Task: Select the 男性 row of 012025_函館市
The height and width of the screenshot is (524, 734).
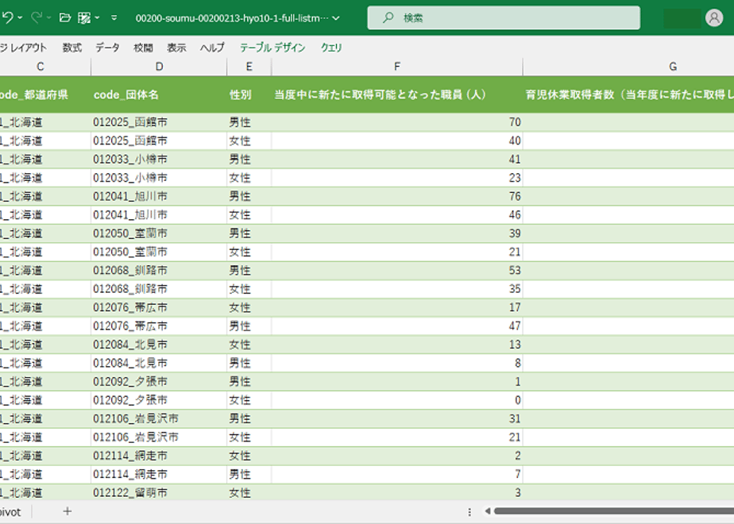Action: tap(367, 122)
